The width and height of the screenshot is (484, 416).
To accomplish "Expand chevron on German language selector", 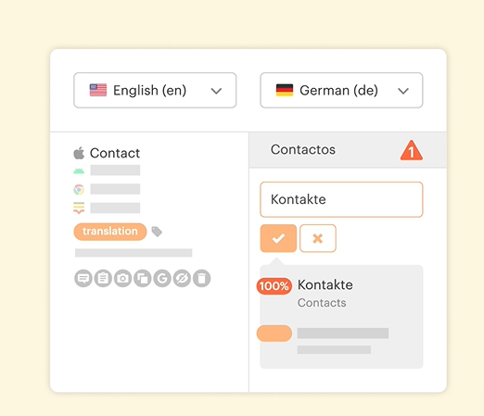I will pos(403,91).
